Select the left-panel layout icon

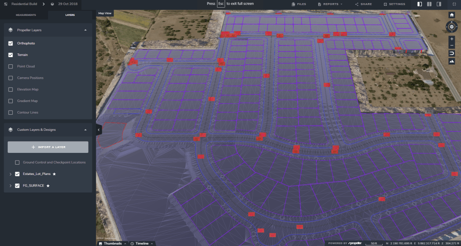(420, 4)
